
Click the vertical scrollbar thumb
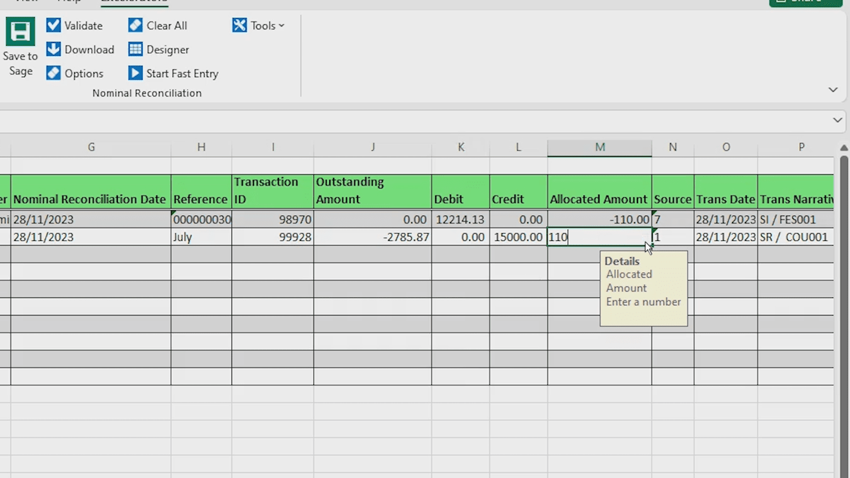click(844, 317)
